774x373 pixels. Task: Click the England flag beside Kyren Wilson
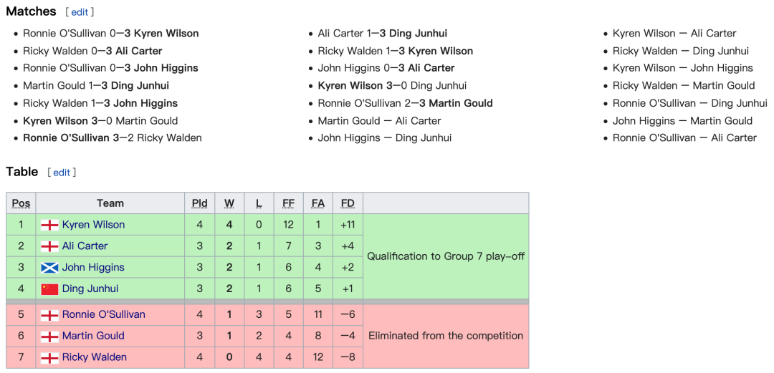click(x=49, y=225)
